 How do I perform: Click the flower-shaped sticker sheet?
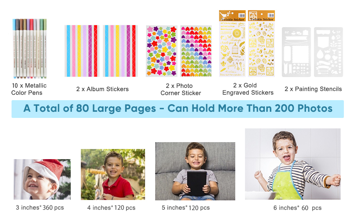[x=162, y=51]
